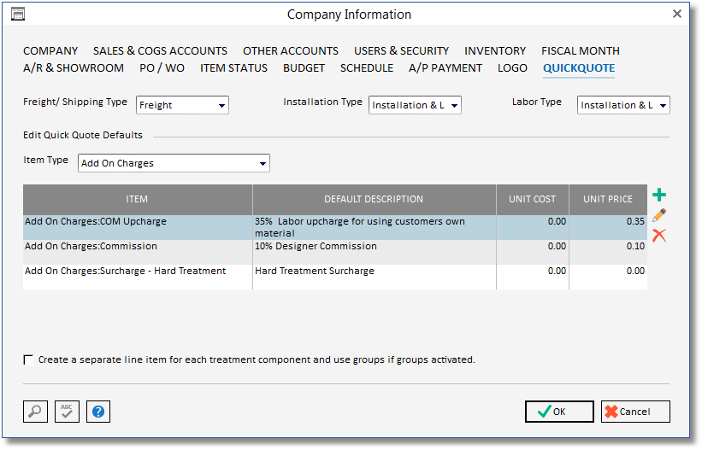
Task: Select the LOGO tab
Action: (x=513, y=68)
